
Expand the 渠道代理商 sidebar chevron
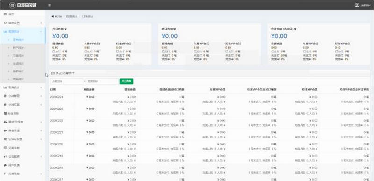[41, 122]
